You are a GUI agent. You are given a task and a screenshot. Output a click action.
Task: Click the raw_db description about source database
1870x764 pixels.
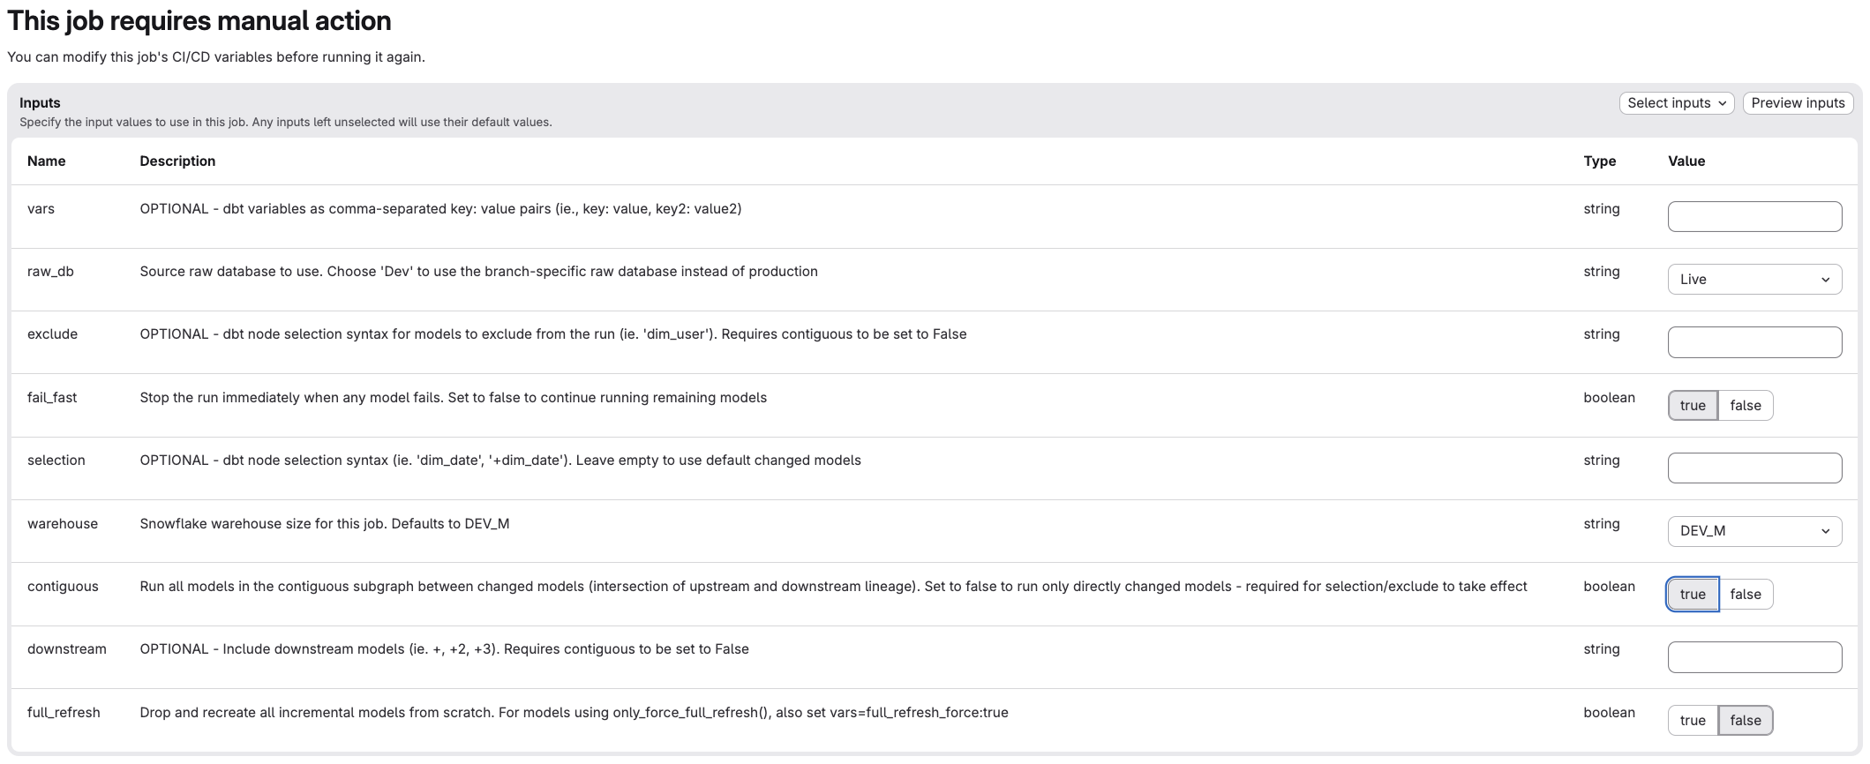point(478,272)
